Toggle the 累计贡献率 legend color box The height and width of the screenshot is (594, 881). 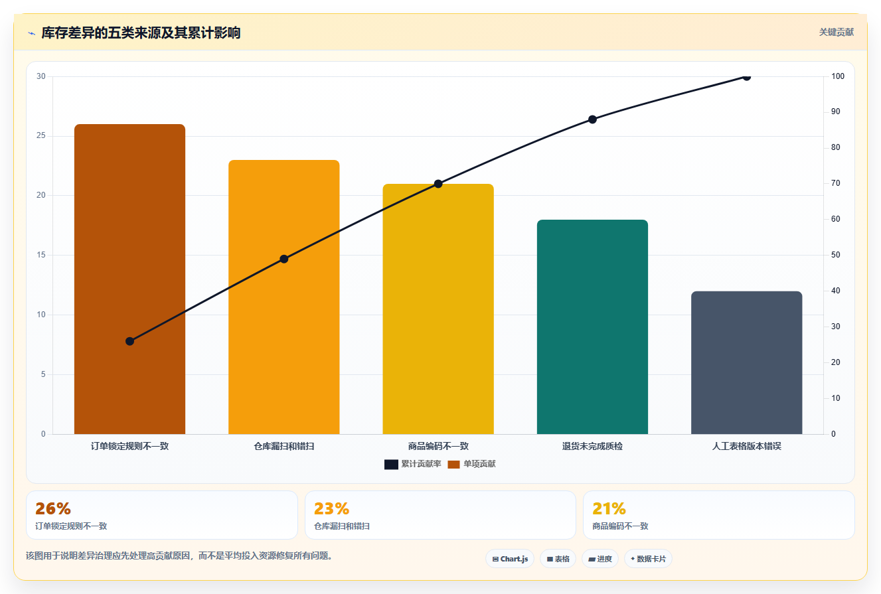pos(391,464)
